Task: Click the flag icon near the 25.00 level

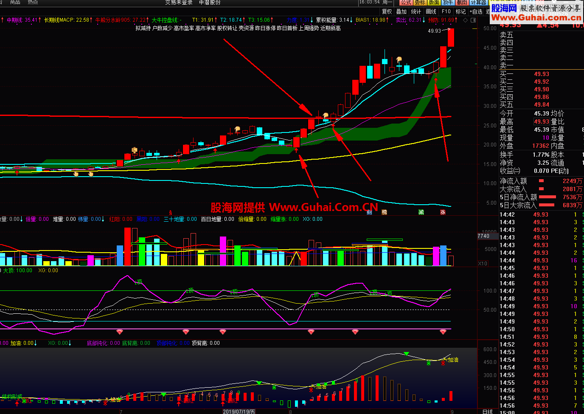Action: (237, 129)
